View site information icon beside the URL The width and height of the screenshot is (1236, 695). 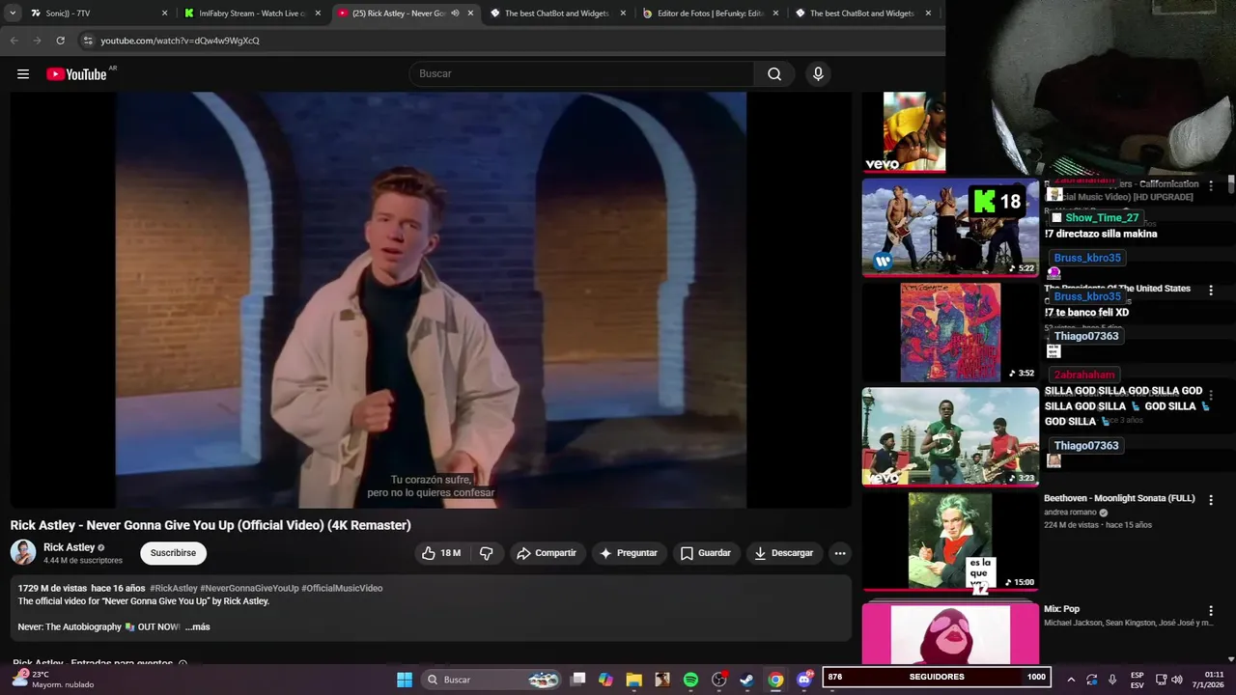coord(88,41)
